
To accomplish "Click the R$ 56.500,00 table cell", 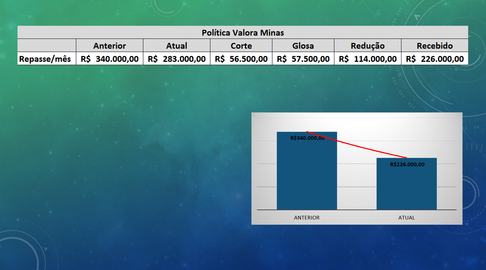I will click(241, 59).
